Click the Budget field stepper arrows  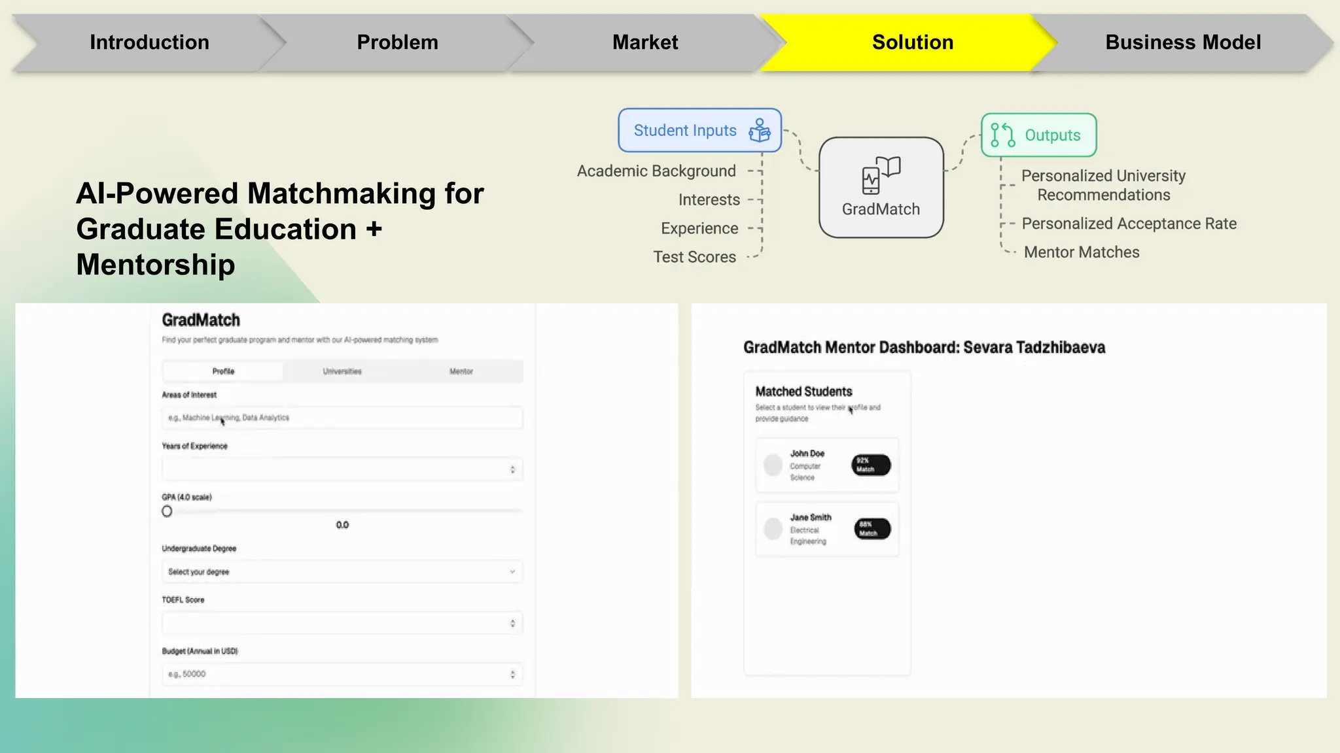pyautogui.click(x=512, y=674)
